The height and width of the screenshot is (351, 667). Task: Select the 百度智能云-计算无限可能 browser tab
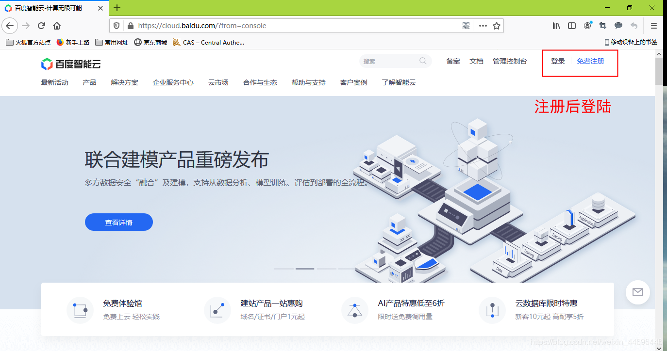[53, 8]
